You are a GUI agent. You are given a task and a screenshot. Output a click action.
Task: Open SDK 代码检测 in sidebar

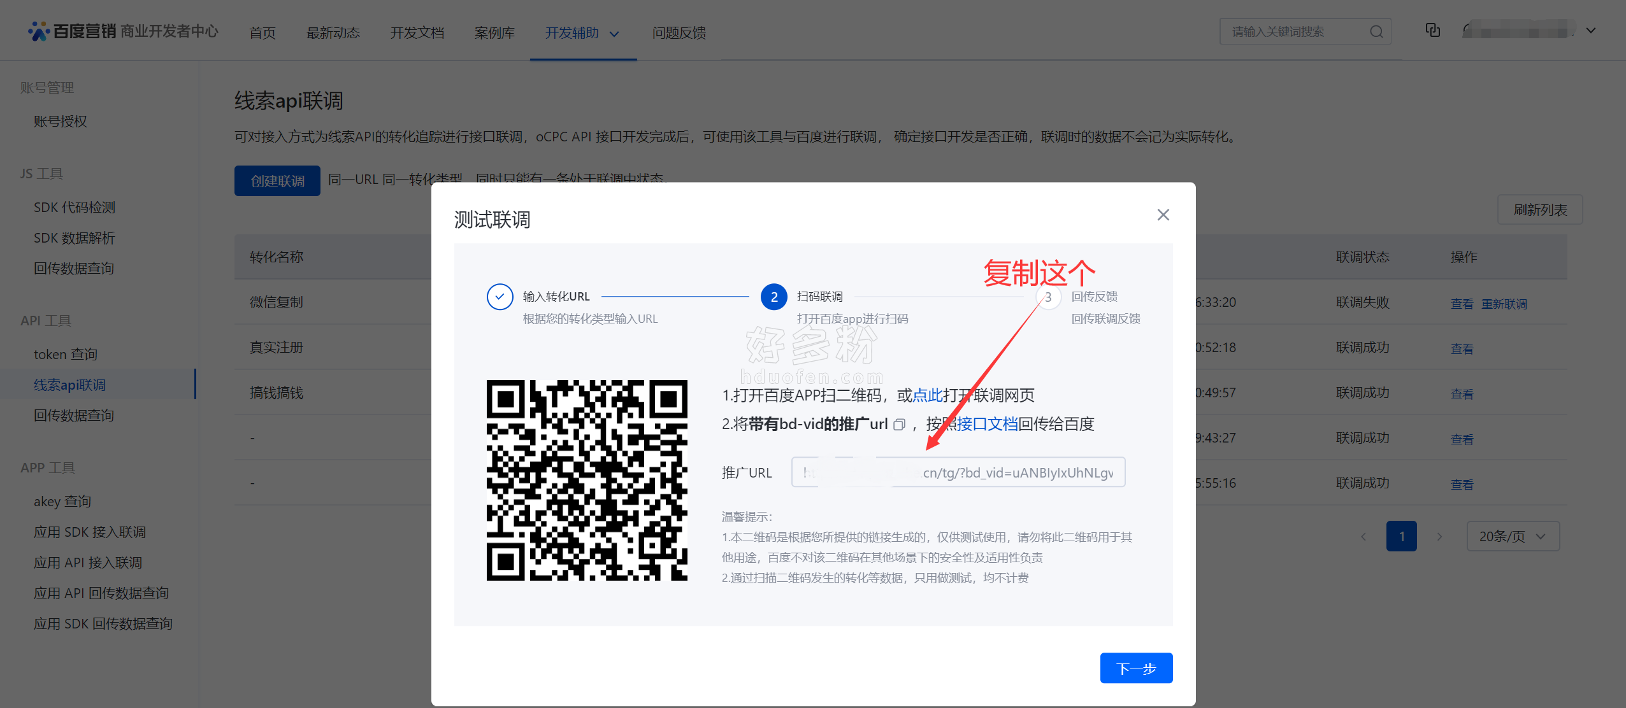75,208
